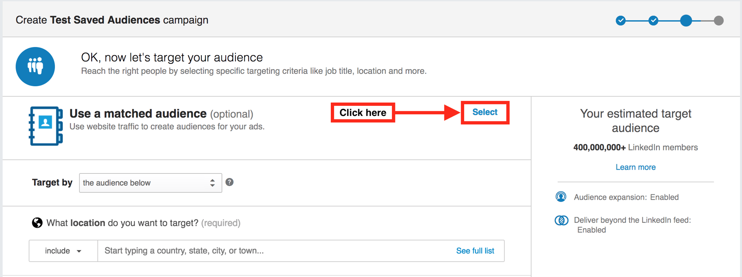Click the blue audience people icon in header

coord(35,66)
